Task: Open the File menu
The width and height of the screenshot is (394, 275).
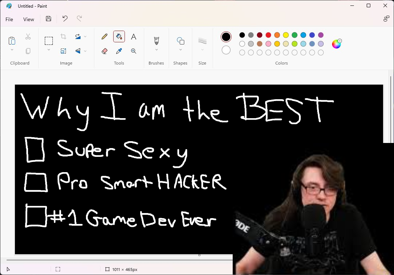Action: (9, 19)
